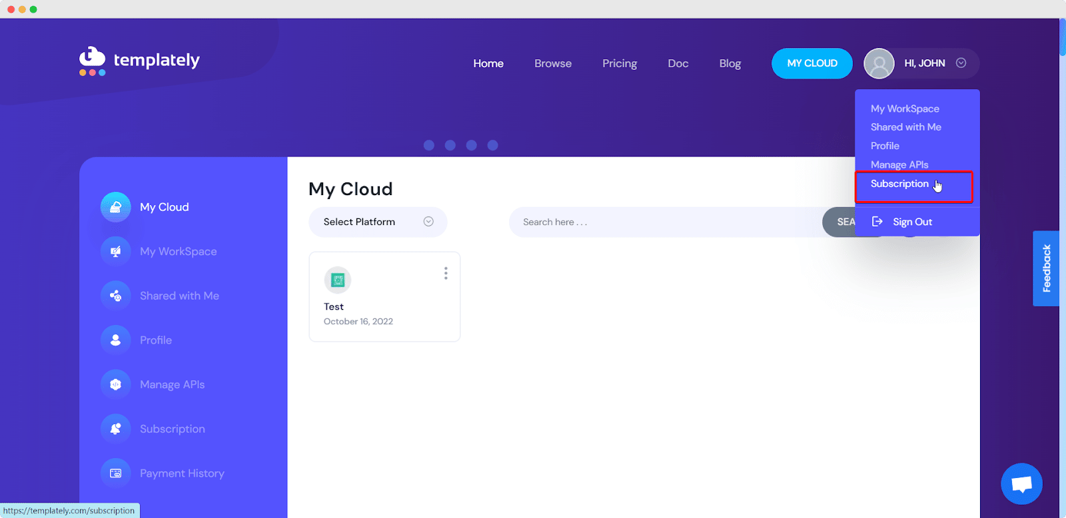Choose Profile in the user dropdown
Viewport: 1066px width, 518px height.
(885, 146)
